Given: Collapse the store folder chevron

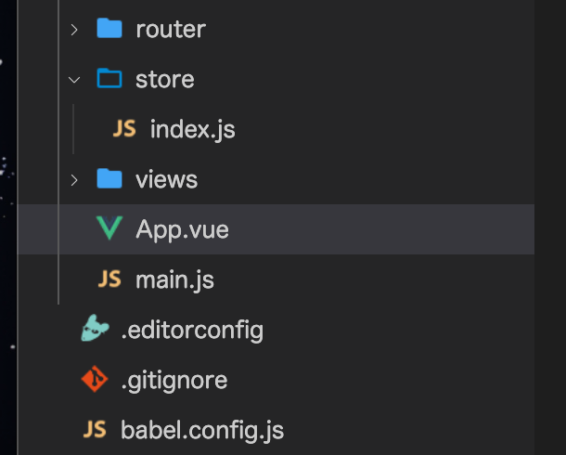Looking at the screenshot, I should (74, 80).
